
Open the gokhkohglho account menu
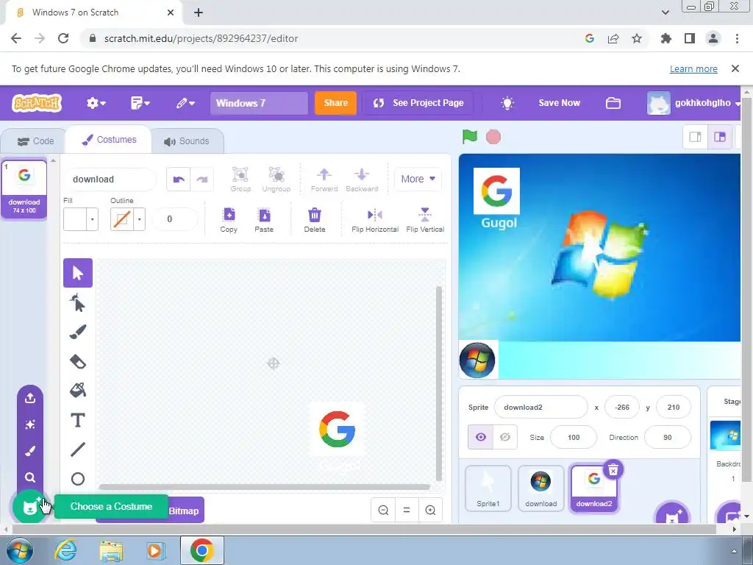[x=694, y=103]
